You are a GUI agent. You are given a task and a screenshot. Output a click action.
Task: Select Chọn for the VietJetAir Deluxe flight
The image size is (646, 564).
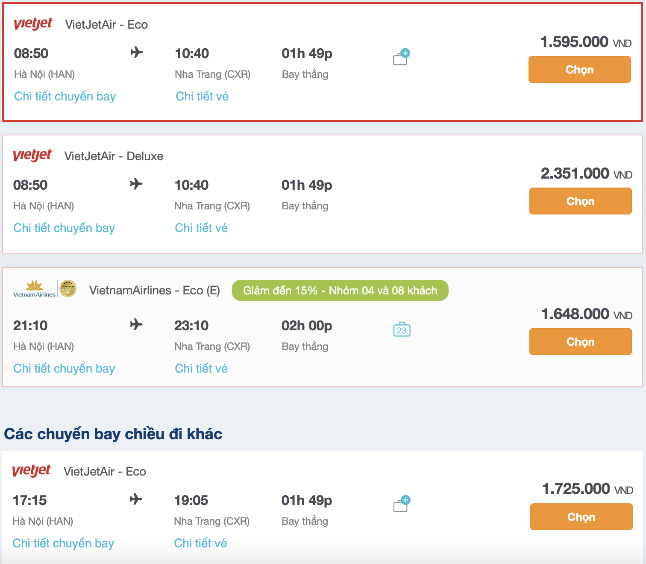580,201
